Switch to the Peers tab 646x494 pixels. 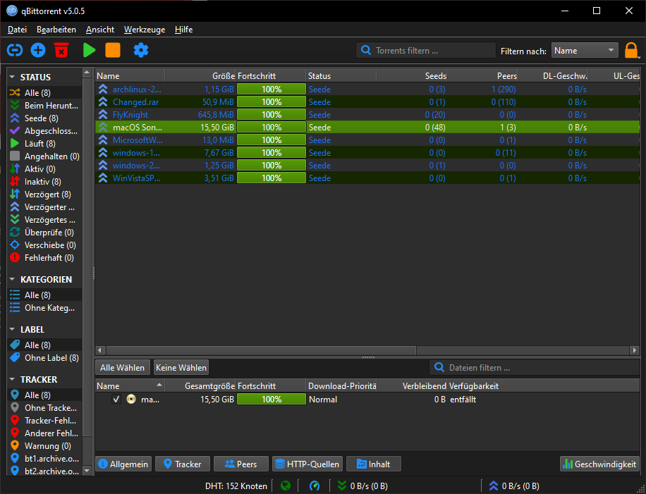pos(241,464)
